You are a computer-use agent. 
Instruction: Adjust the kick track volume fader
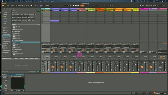[55, 62]
